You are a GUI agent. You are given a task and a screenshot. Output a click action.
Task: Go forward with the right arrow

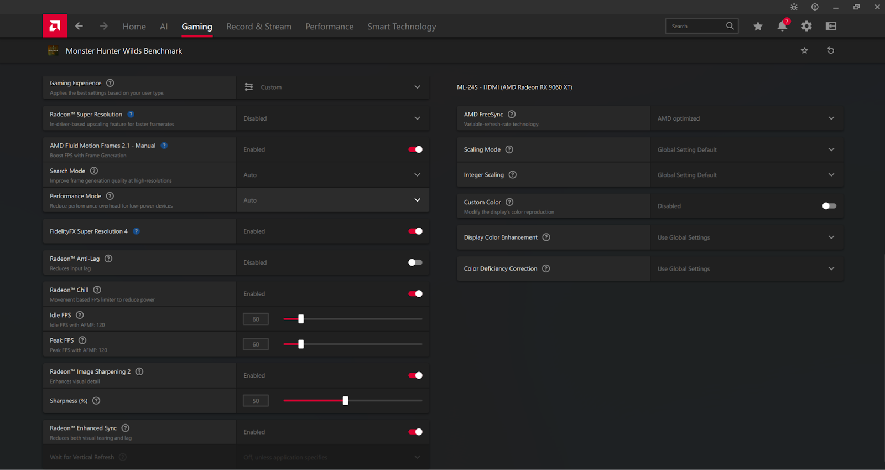[103, 26]
